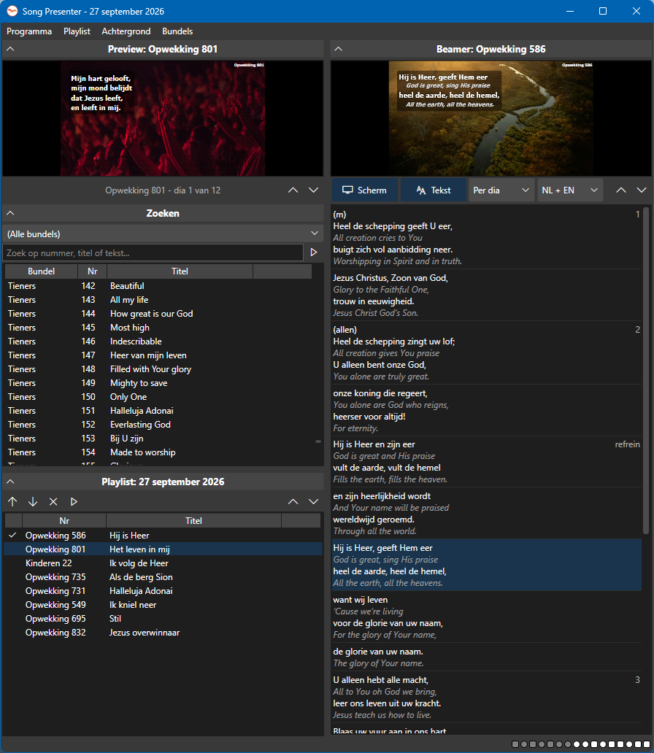Open the Programma menu
The height and width of the screenshot is (753, 654).
(29, 31)
